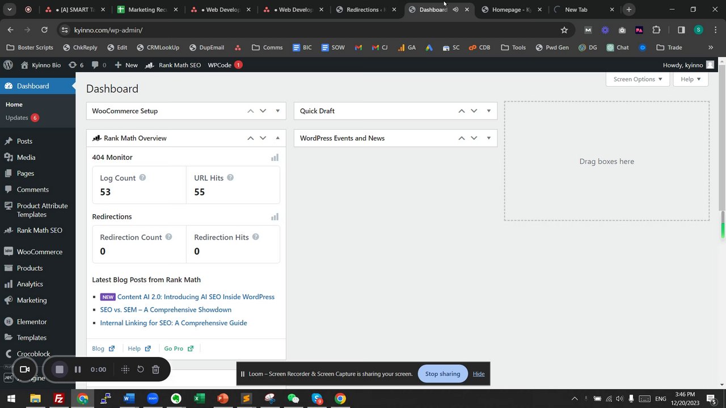The height and width of the screenshot is (408, 726).
Task: Hide the Loom sharing bar
Action: click(x=479, y=374)
